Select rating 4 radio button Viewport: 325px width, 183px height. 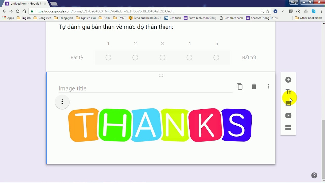tap(189, 58)
